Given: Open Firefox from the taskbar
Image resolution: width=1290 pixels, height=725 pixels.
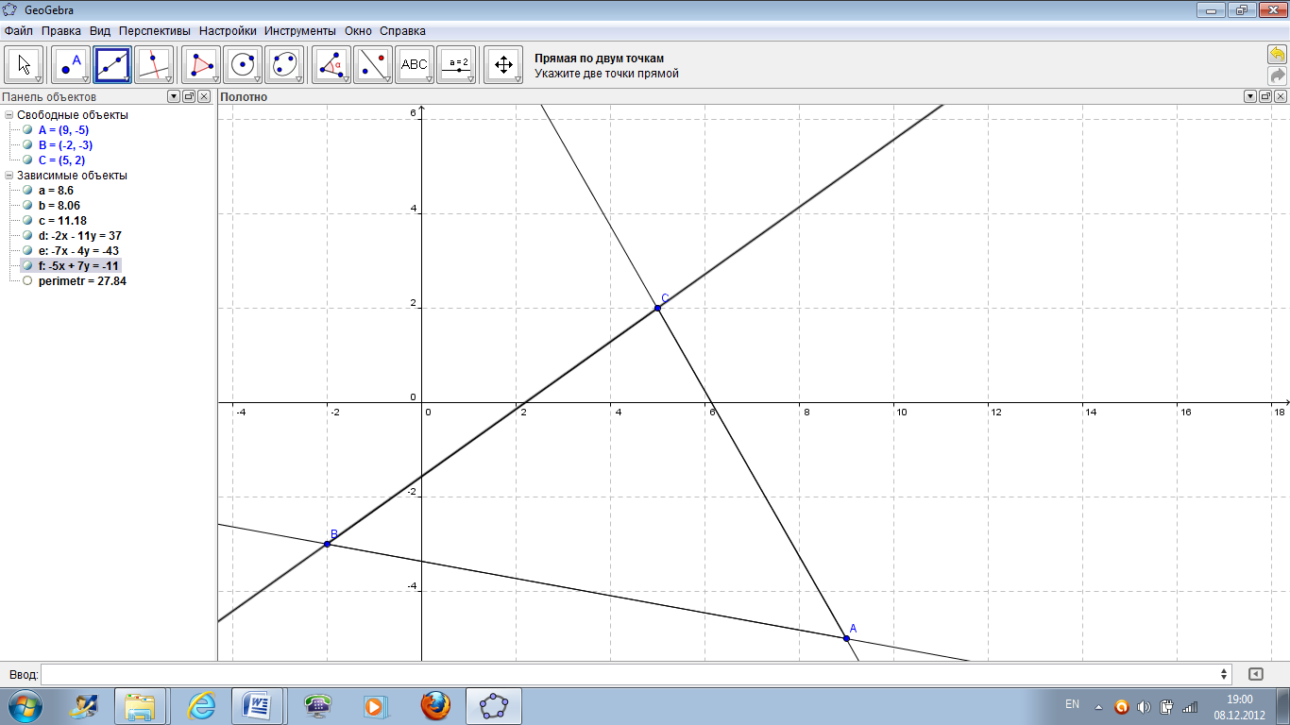Looking at the screenshot, I should [x=434, y=705].
